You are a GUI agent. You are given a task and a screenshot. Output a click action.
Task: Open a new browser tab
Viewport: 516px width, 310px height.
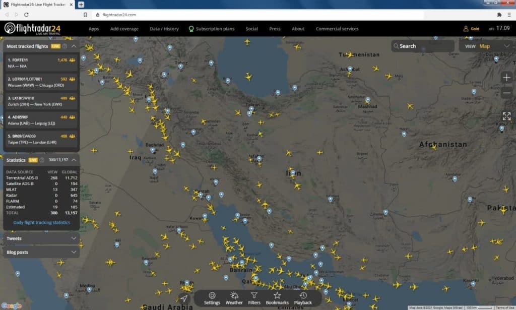81,5
